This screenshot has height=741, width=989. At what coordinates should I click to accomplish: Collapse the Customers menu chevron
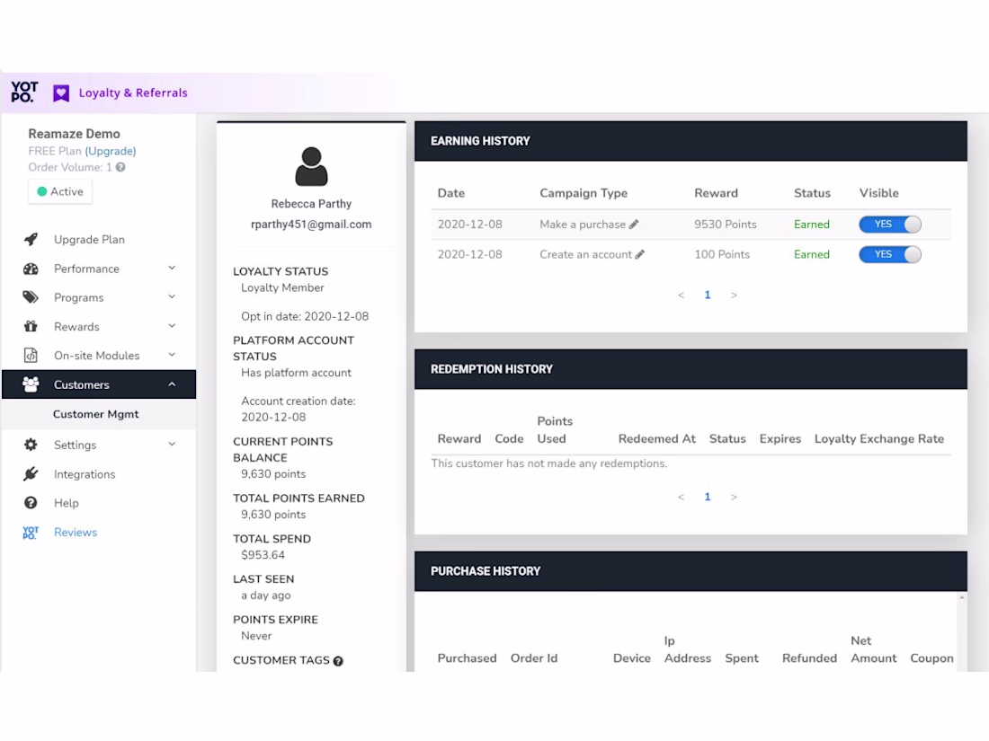pyautogui.click(x=172, y=384)
